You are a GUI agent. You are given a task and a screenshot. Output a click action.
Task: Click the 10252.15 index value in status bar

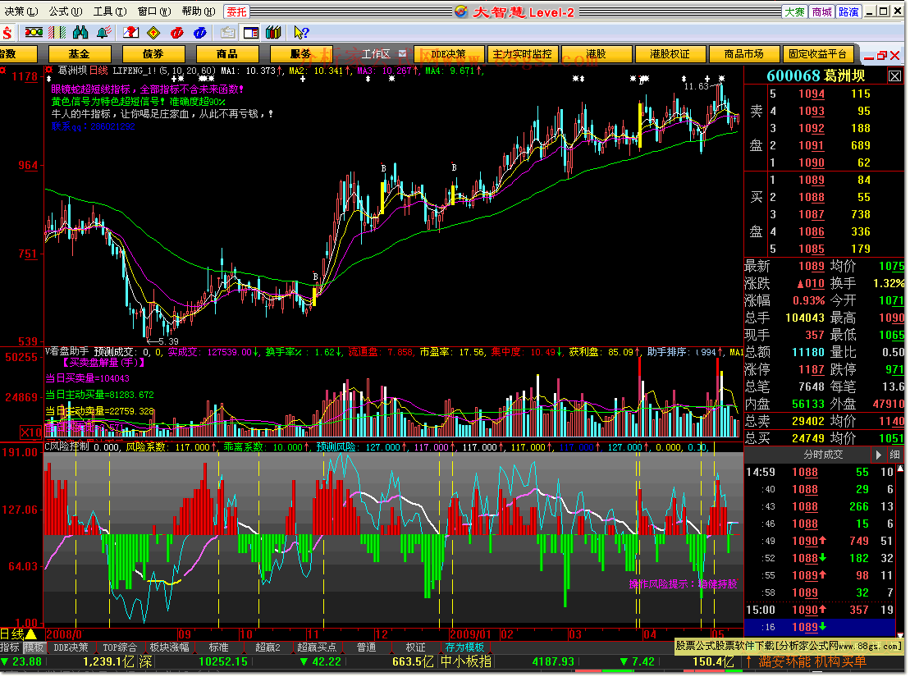[223, 662]
